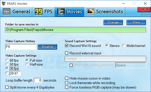Viewport: 151px width, 92px height.
Task: Select the yellow 99 FPS icon
Action: tap(39, 11)
